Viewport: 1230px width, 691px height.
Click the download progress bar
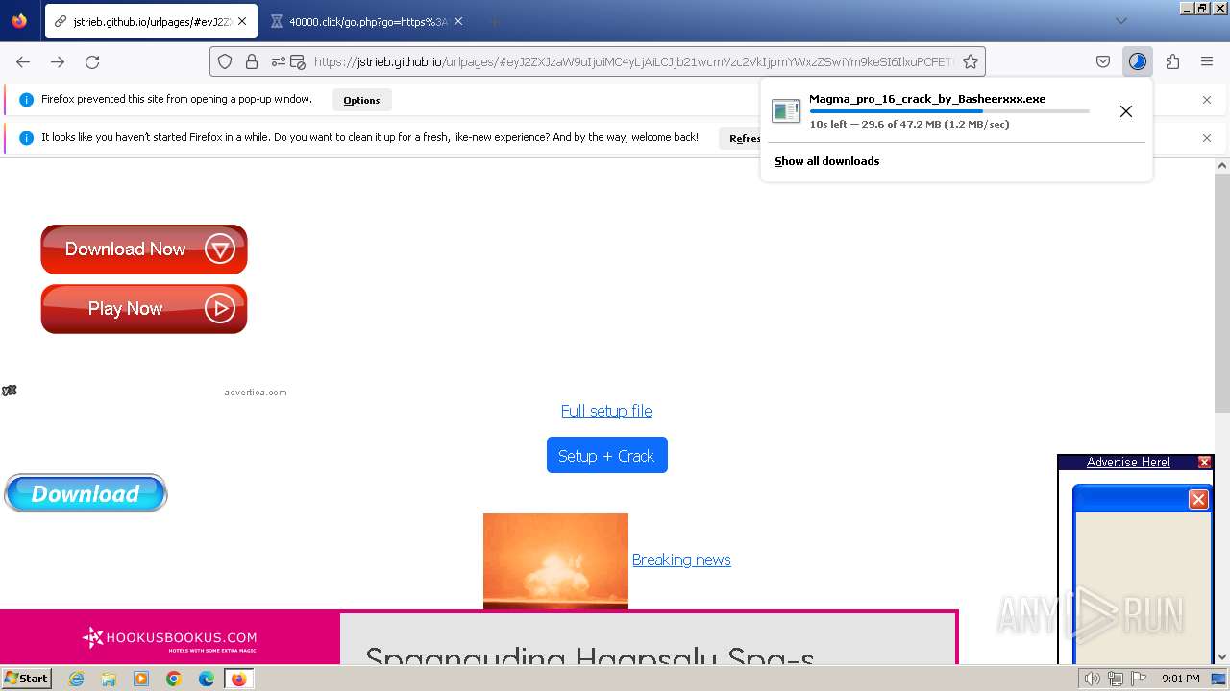pyautogui.click(x=949, y=112)
